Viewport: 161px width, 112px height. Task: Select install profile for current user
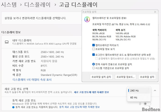(93, 64)
